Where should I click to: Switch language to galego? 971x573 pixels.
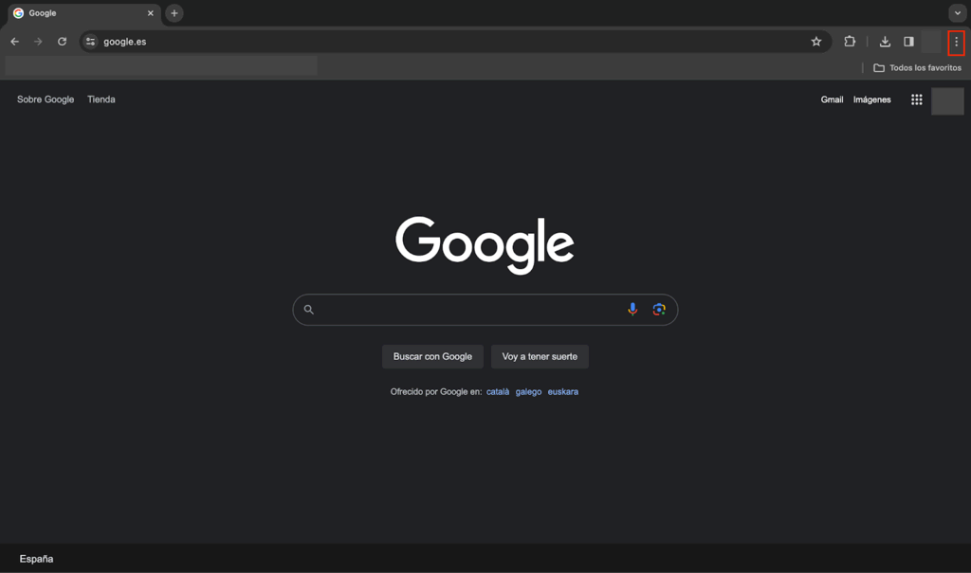(x=528, y=392)
